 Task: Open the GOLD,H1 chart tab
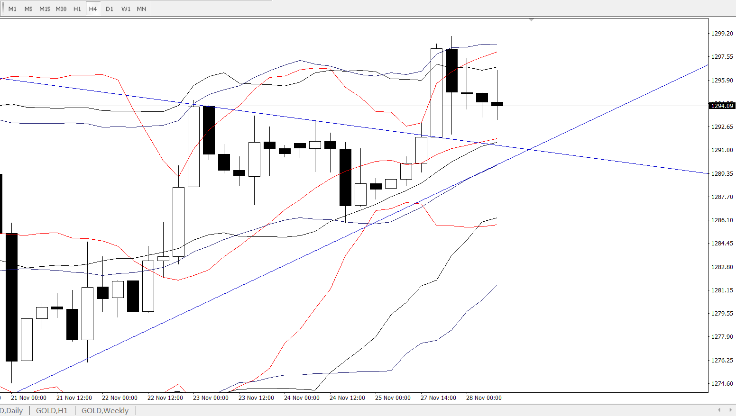point(52,410)
